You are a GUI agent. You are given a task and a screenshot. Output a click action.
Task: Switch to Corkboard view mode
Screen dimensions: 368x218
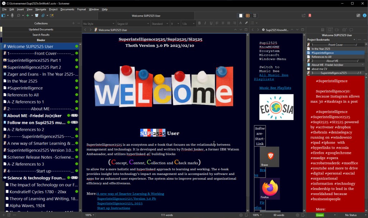click(248, 15)
